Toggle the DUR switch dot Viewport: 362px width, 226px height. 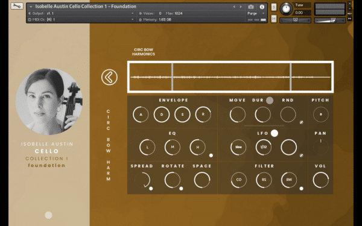click(x=270, y=100)
